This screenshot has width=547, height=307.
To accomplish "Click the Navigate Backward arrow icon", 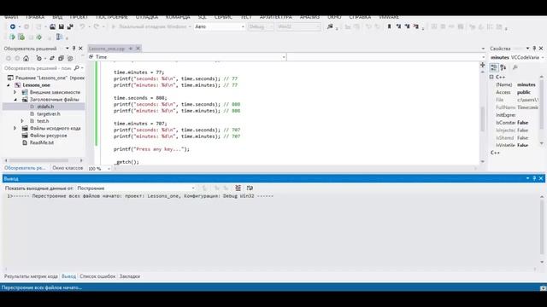I will click(13, 26).
